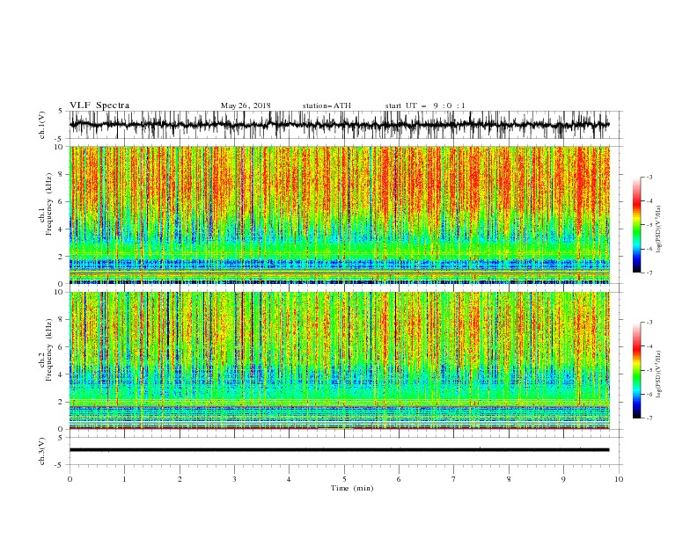Select the "May 26, 2018" date text
The width and height of the screenshot is (697, 538).
(246, 105)
